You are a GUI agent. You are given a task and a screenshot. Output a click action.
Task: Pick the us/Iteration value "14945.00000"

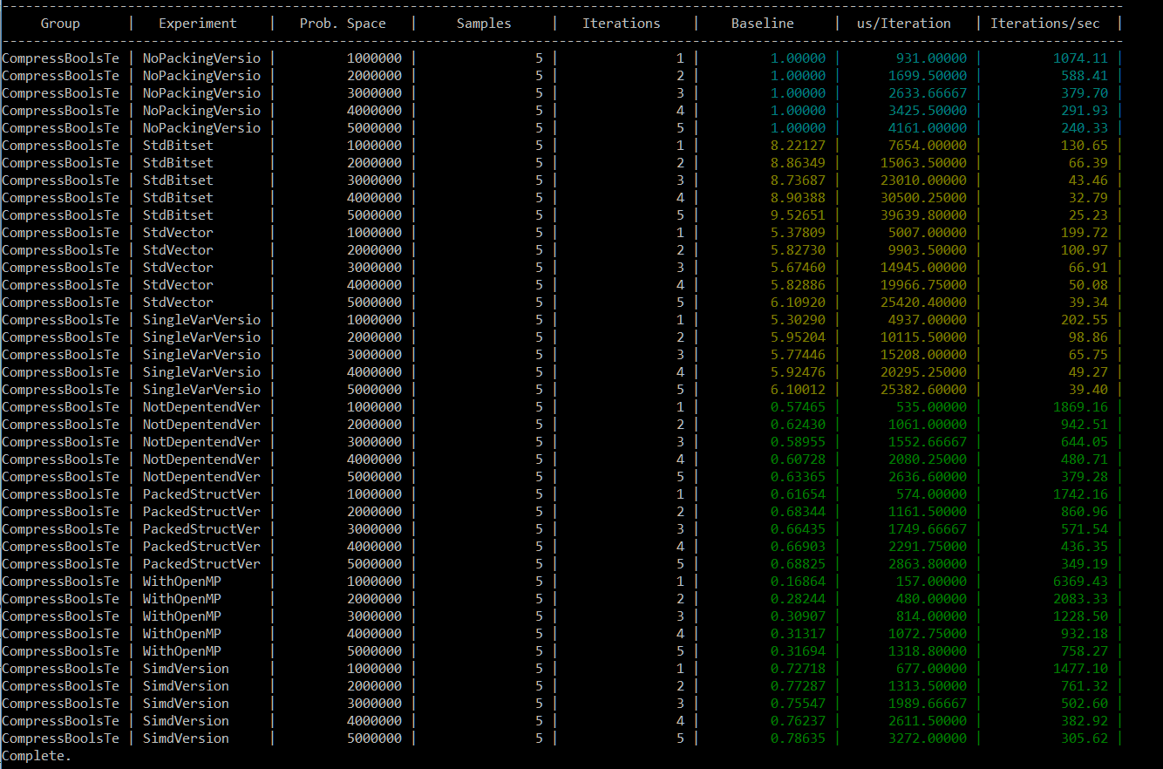point(923,268)
